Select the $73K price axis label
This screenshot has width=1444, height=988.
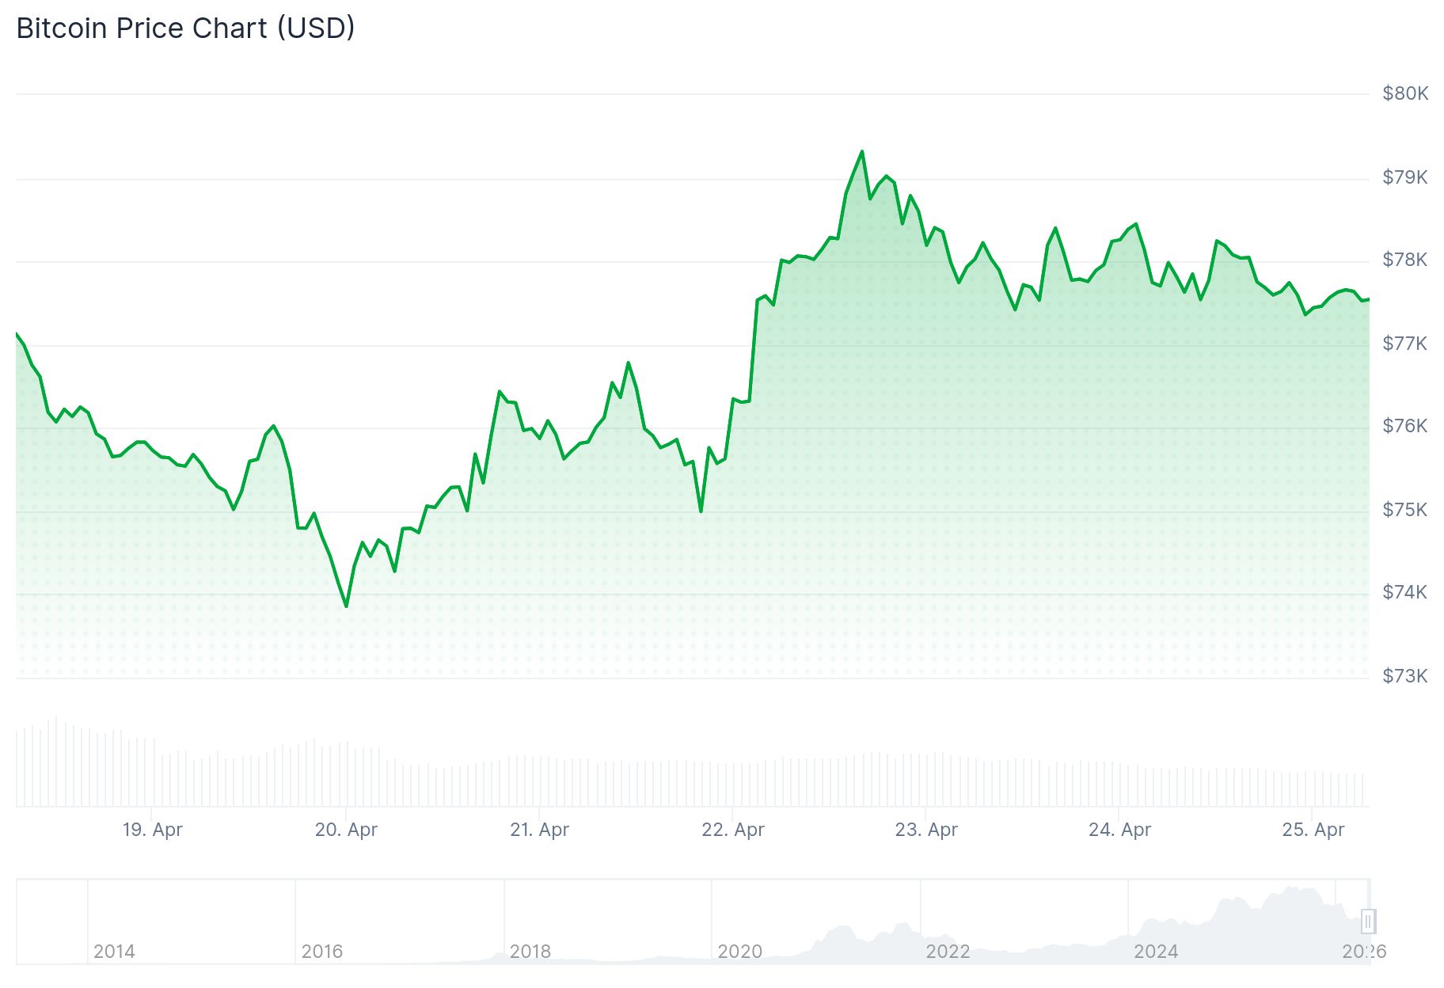point(1405,676)
